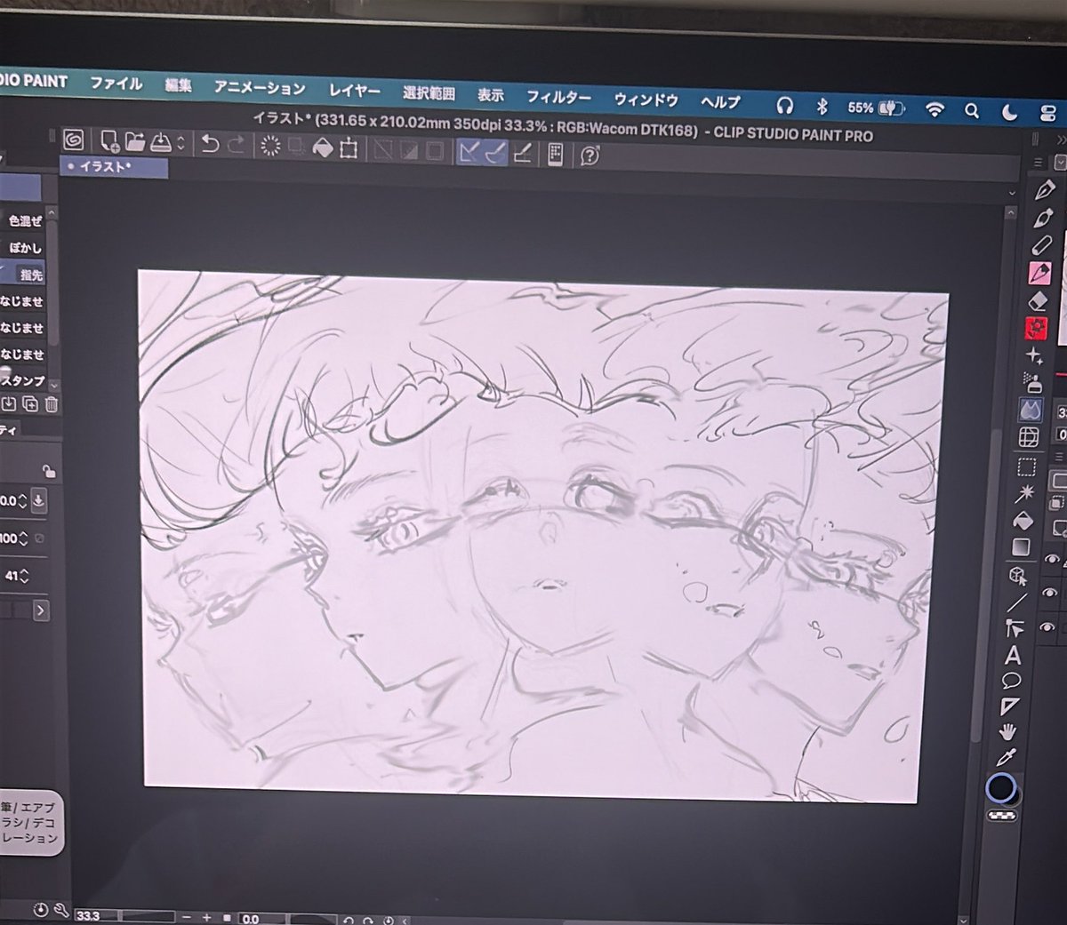Expand the arrow below the 41 value
This screenshot has height=925, width=1067.
pos(41,610)
